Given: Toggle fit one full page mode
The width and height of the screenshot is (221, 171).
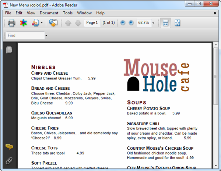Looking at the screenshot, I should pos(177,23).
